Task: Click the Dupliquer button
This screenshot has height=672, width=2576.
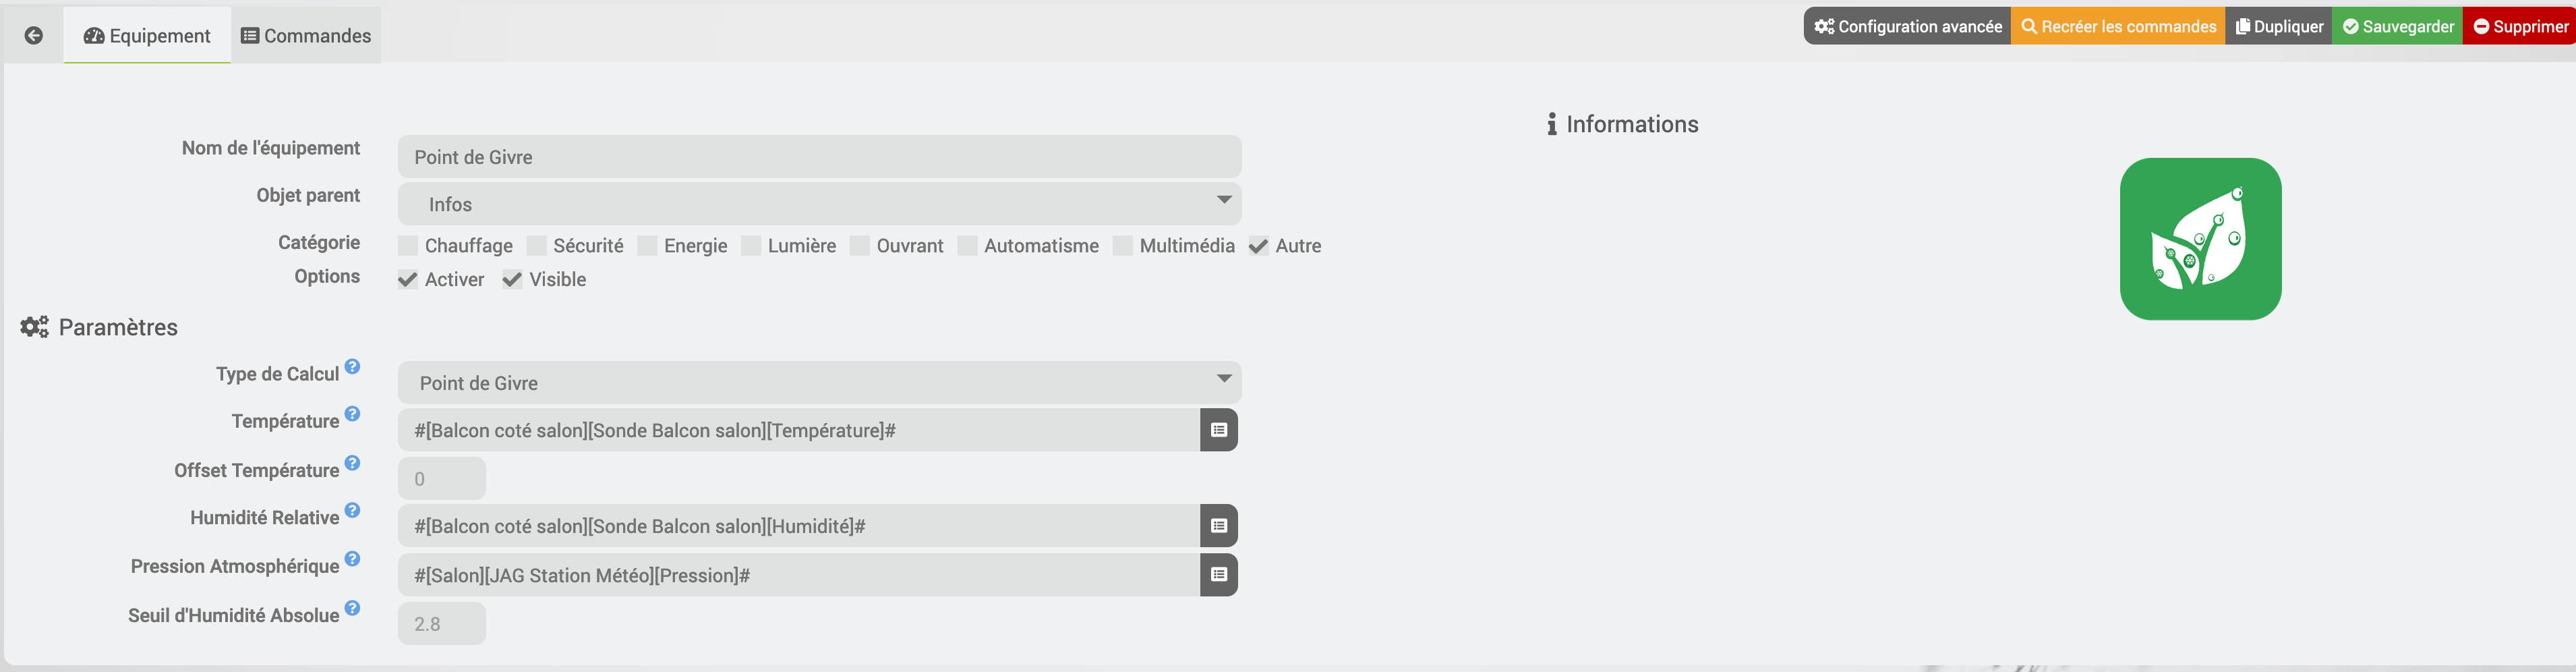Action: coord(2279,26)
